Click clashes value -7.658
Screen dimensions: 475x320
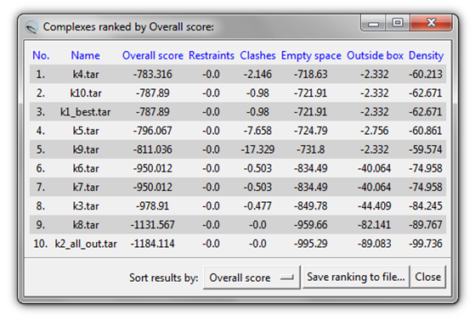(x=257, y=131)
